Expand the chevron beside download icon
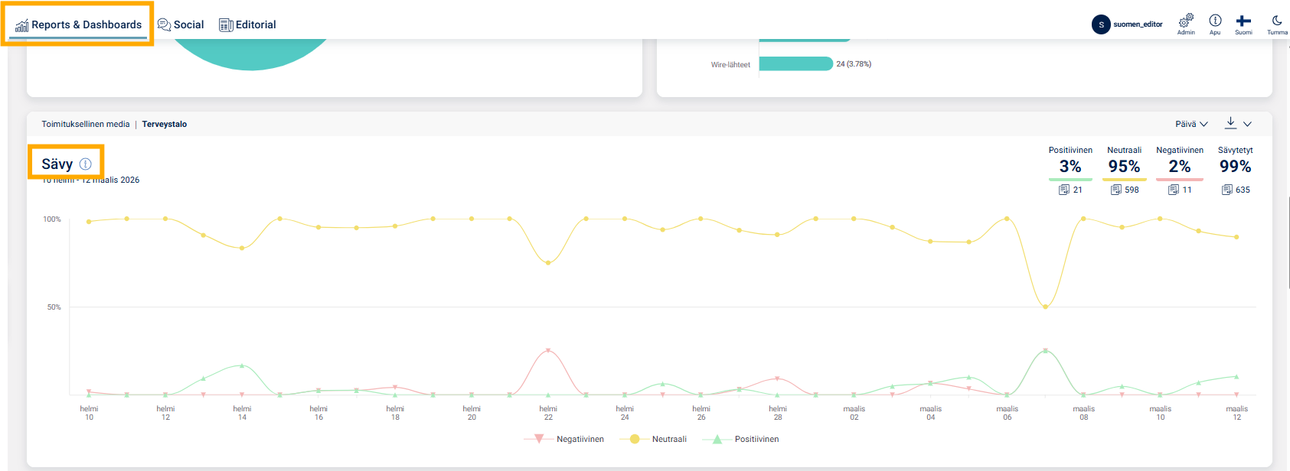The image size is (1290, 471). [x=1248, y=124]
